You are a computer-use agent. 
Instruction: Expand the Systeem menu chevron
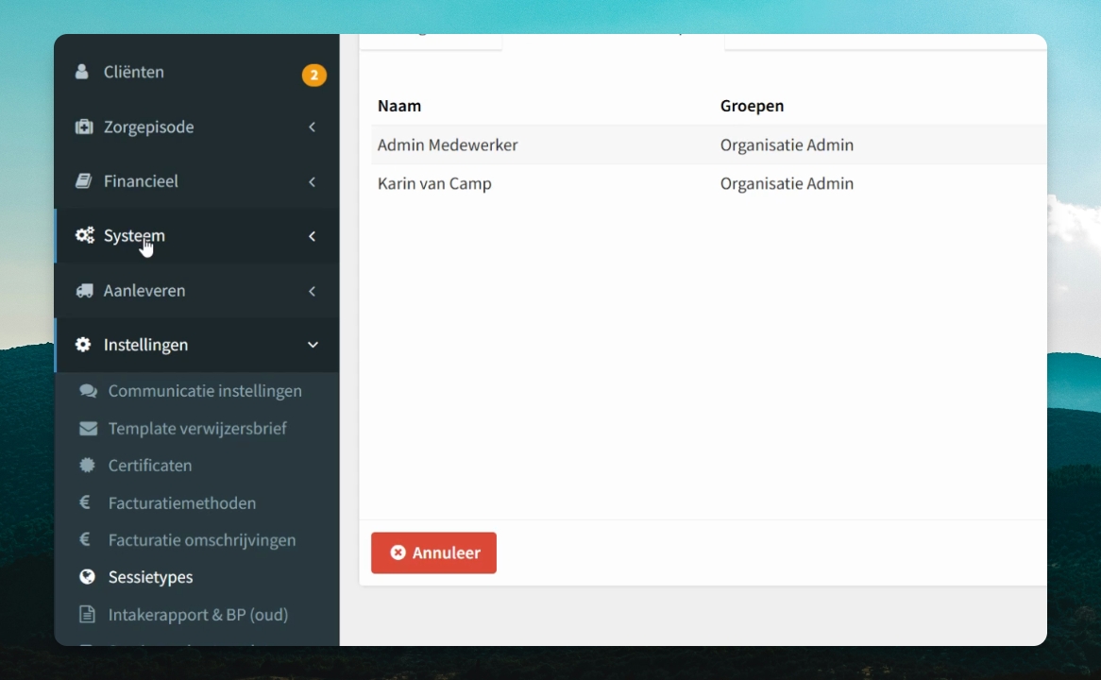pyautogui.click(x=312, y=236)
